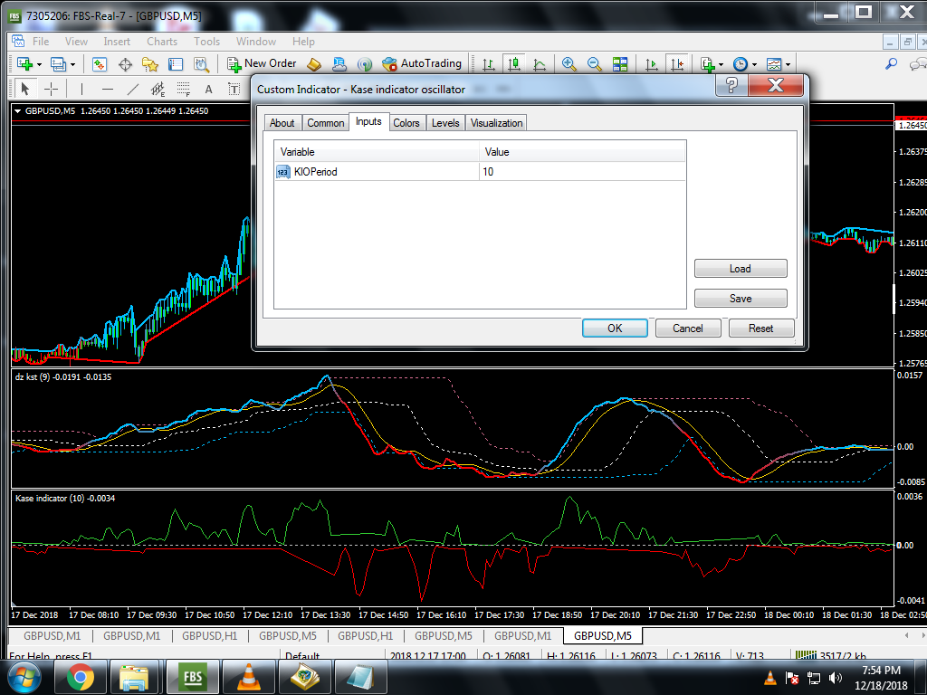Zoom out on the chart
The width and height of the screenshot is (927, 695).
coord(595,64)
